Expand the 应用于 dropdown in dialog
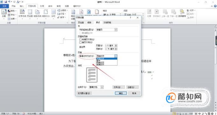 102,87
